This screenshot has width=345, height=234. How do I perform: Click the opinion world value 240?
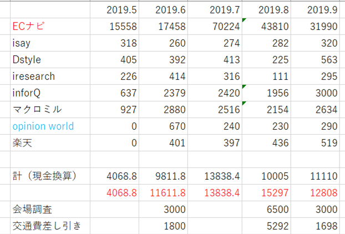(x=215, y=126)
